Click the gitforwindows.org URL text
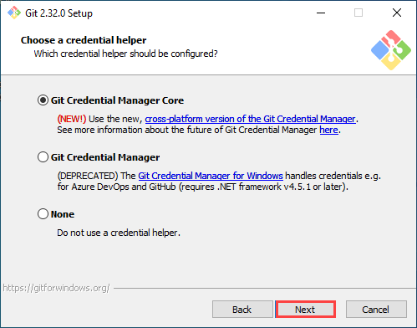The width and height of the screenshot is (417, 328). tap(57, 288)
